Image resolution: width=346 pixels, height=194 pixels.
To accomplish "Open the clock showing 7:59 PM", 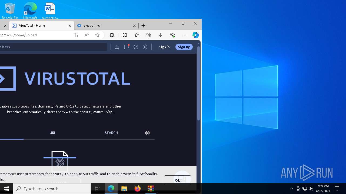I will click(324, 189).
